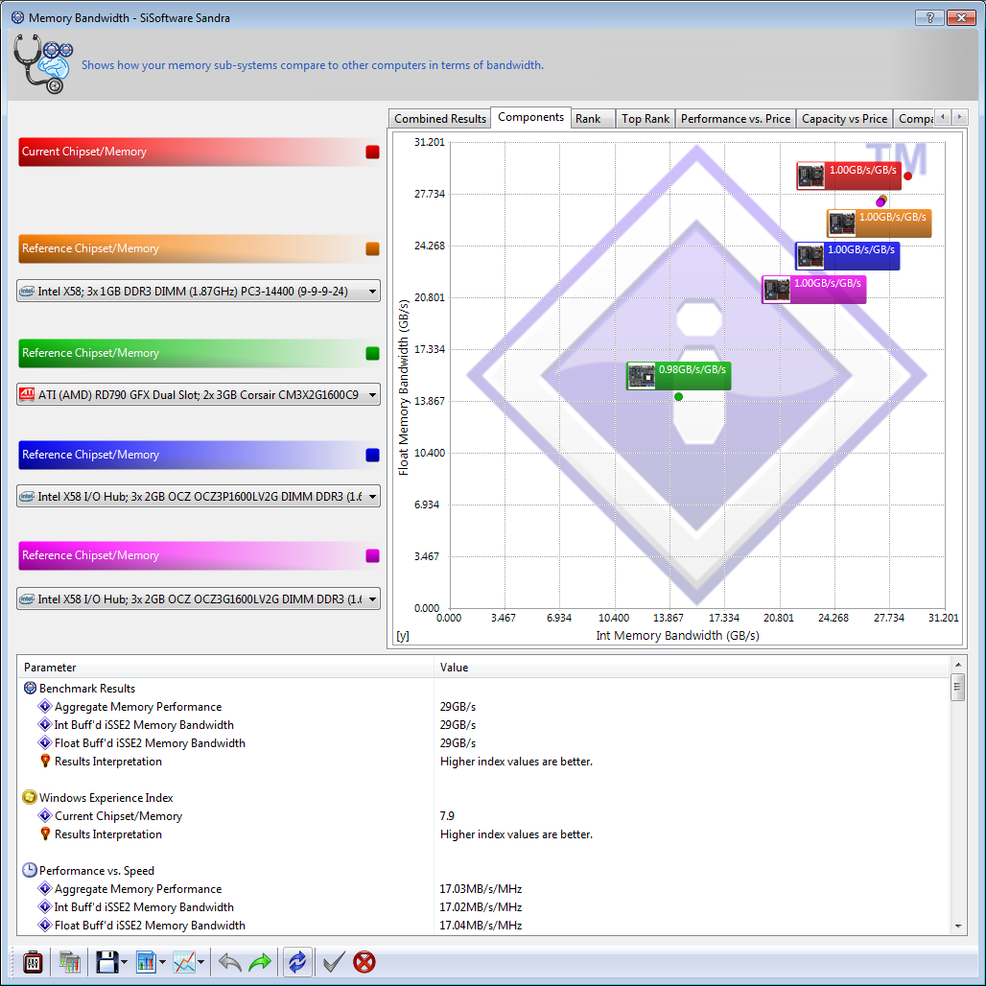Image resolution: width=986 pixels, height=986 pixels.
Task: Click the red cancel X icon
Action: click(364, 962)
